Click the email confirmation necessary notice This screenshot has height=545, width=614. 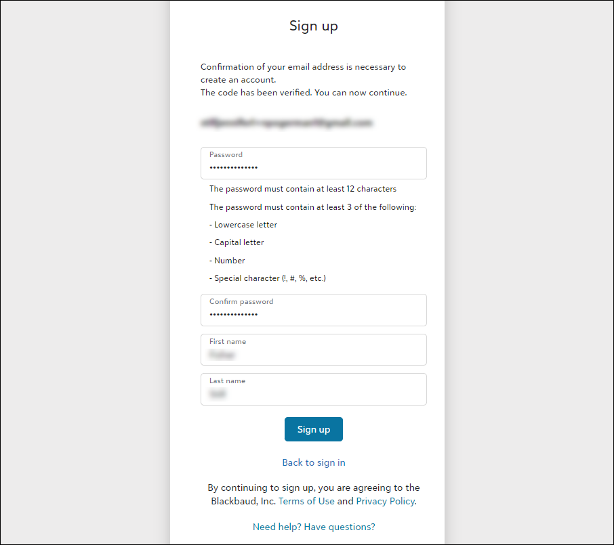click(x=303, y=73)
